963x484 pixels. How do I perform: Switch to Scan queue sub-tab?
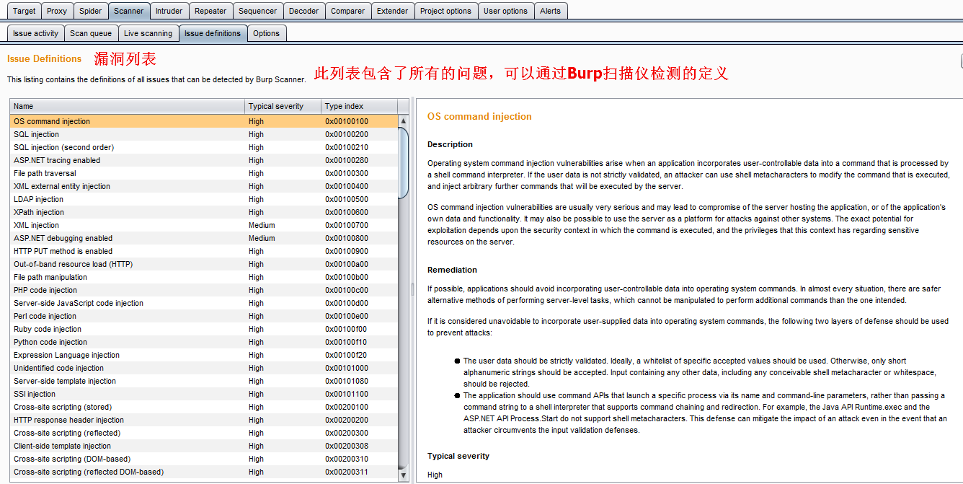tap(91, 33)
